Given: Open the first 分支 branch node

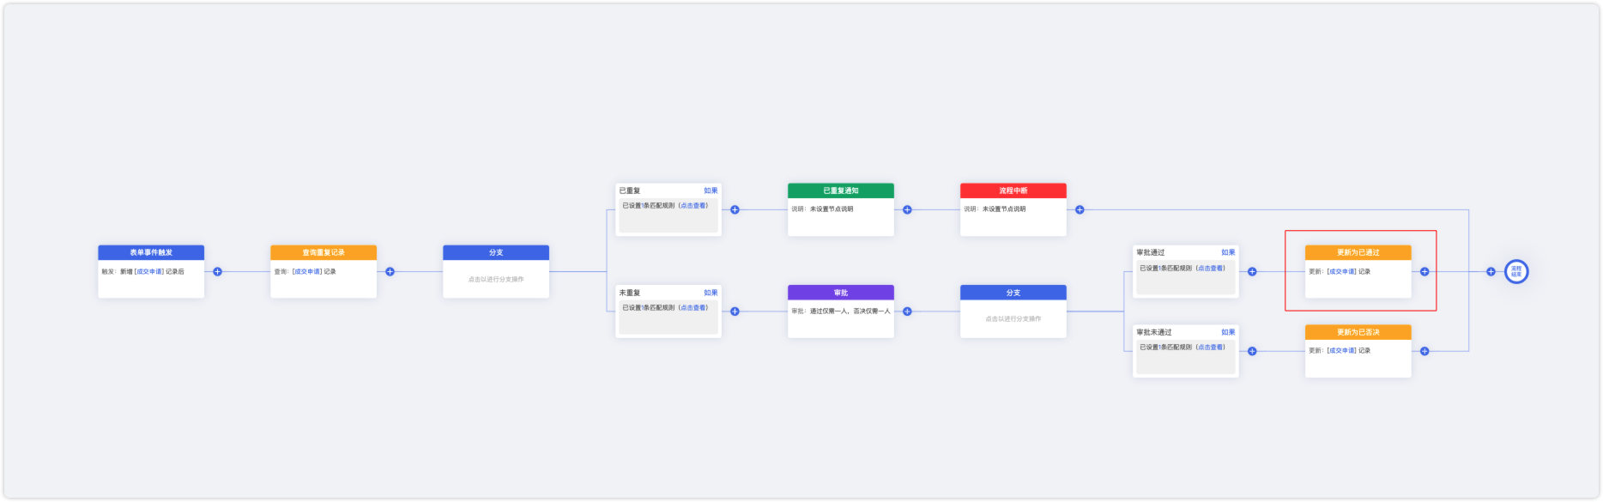Looking at the screenshot, I should coord(496,272).
